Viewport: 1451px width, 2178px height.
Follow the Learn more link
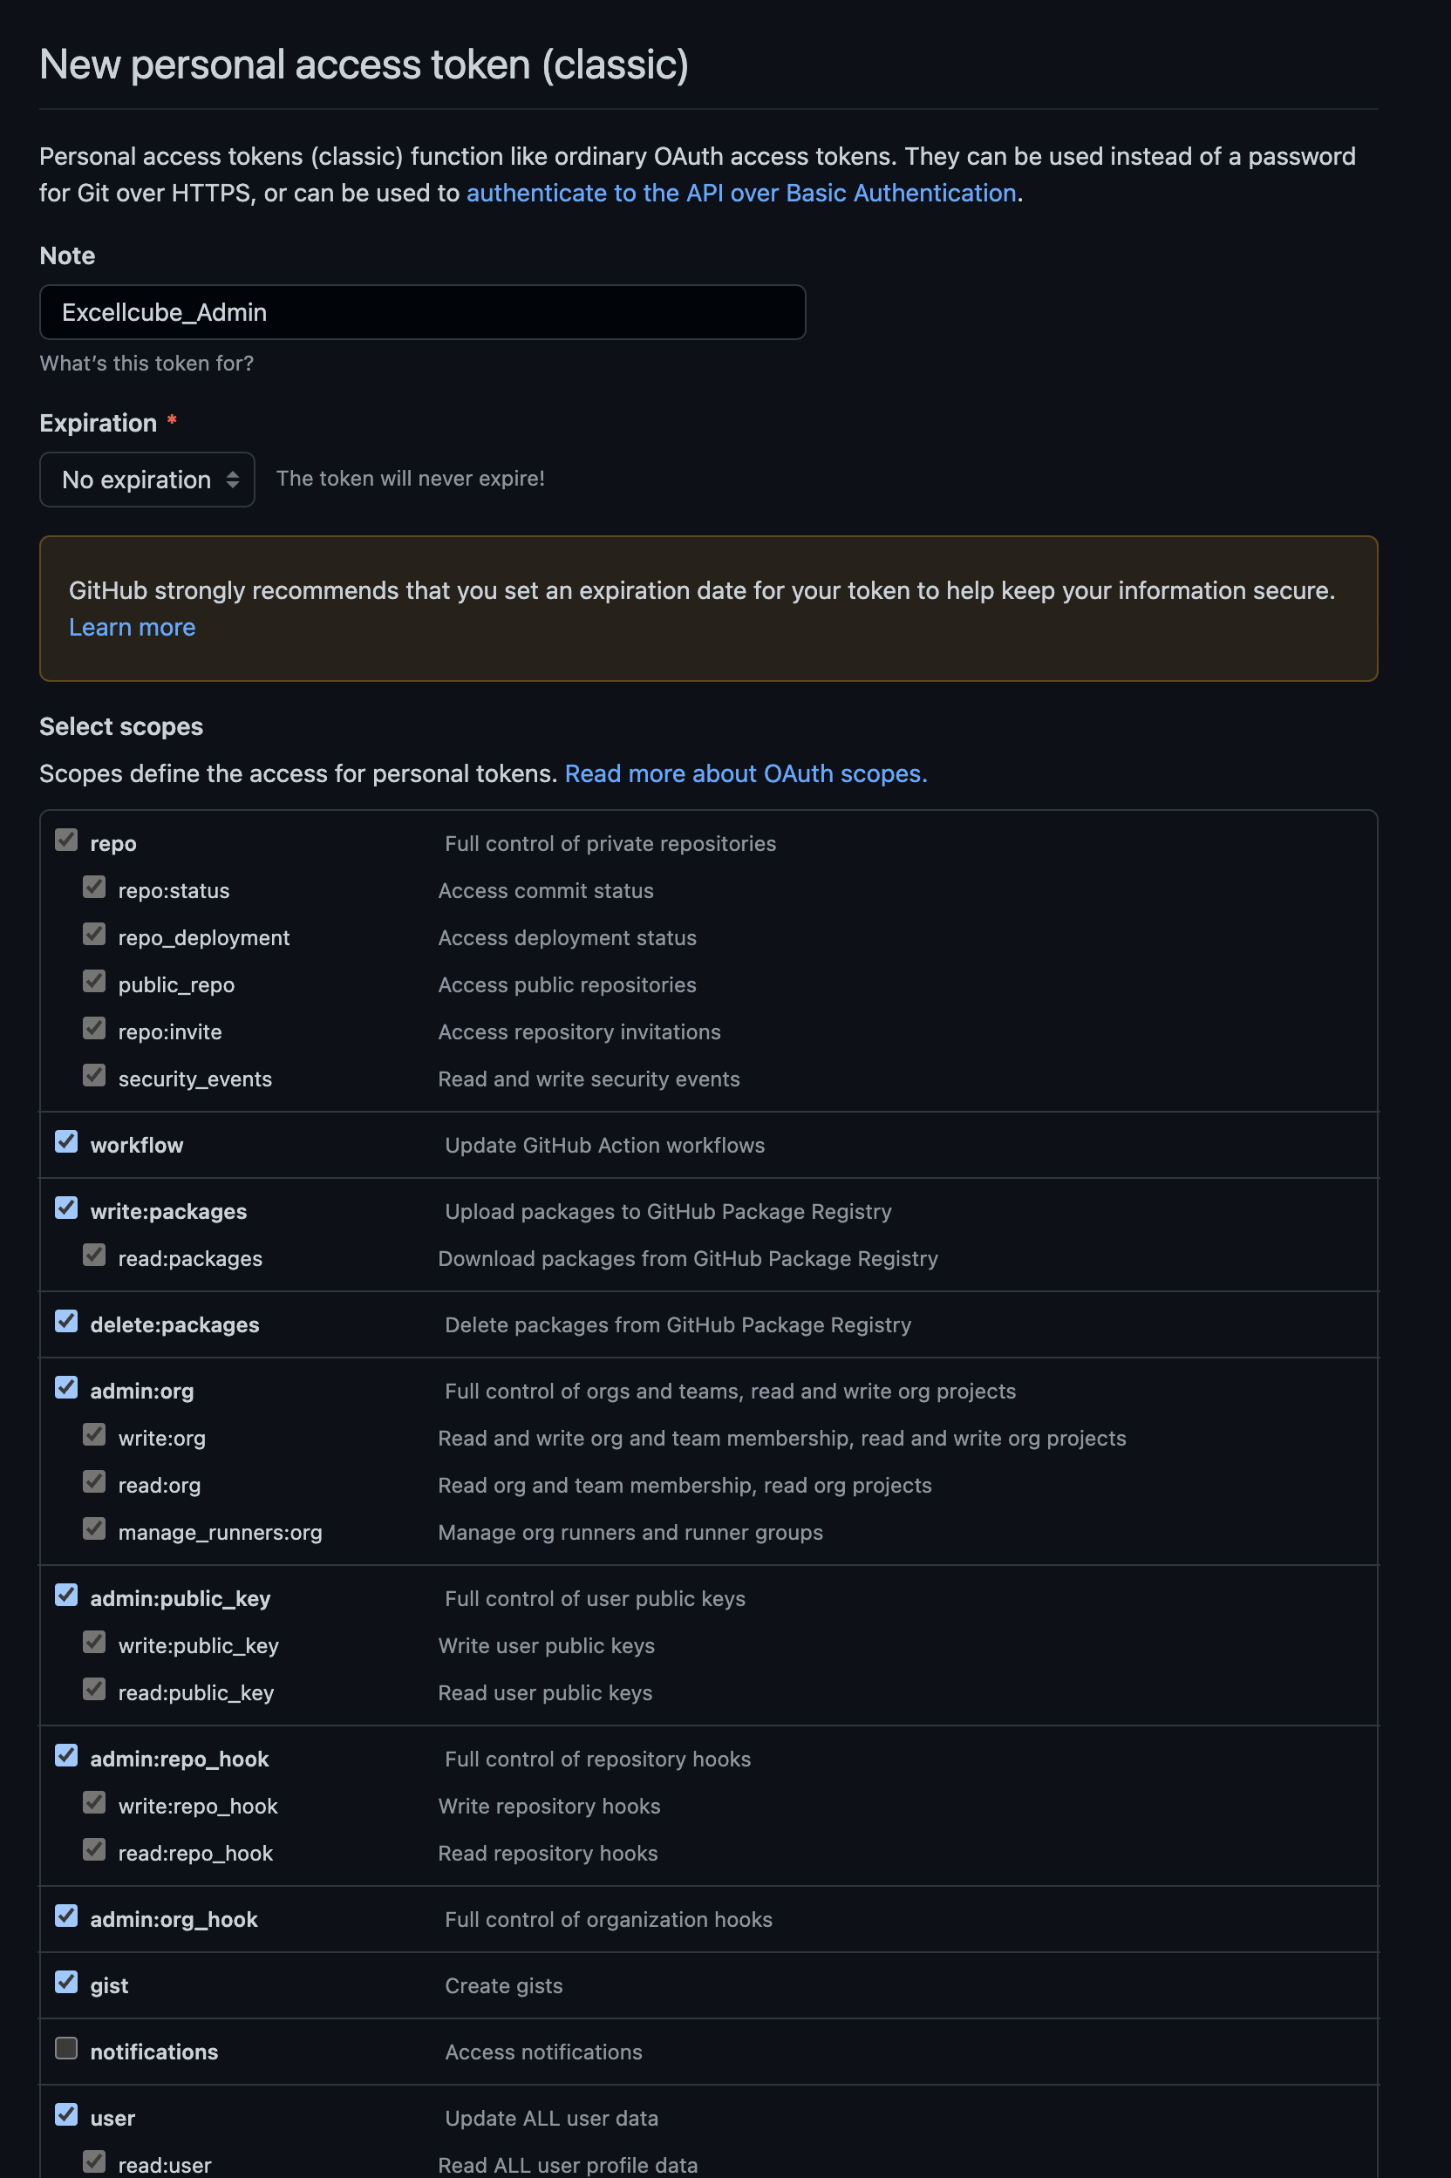(x=133, y=627)
